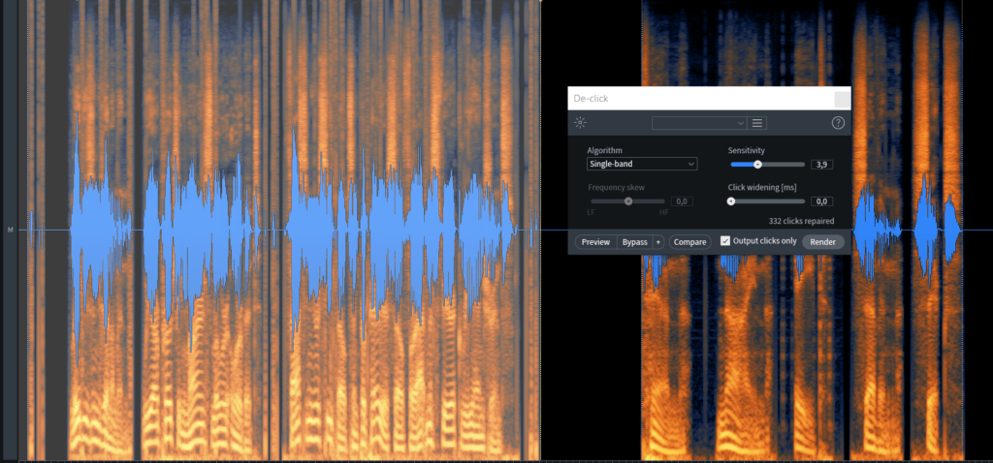This screenshot has height=463, width=993.
Task: Click the Sensitivity value field 3,9
Action: (820, 165)
